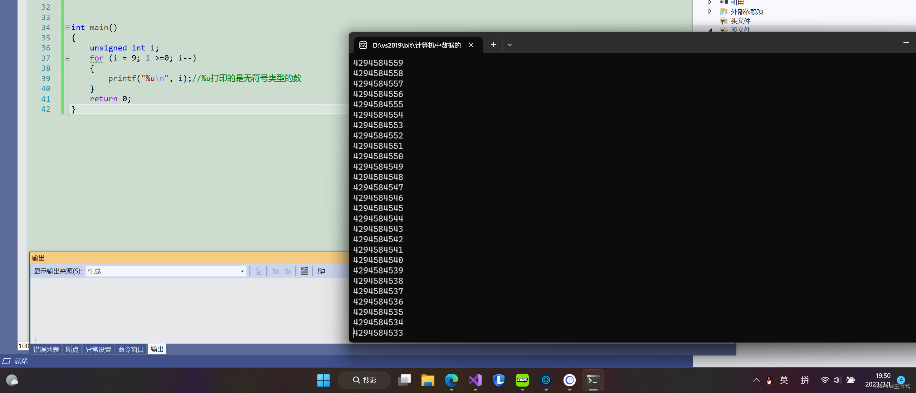The image size is (916, 393).
Task: Switch to Visual Studio on the taskbar
Action: (x=475, y=380)
